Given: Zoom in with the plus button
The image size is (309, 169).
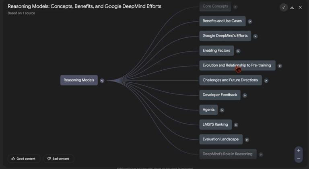Looking at the screenshot, I should (x=299, y=151).
